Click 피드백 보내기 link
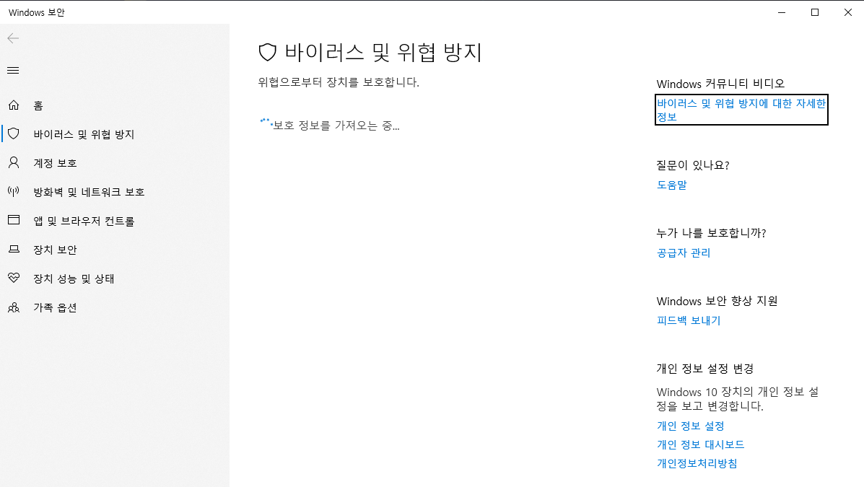 pos(688,320)
